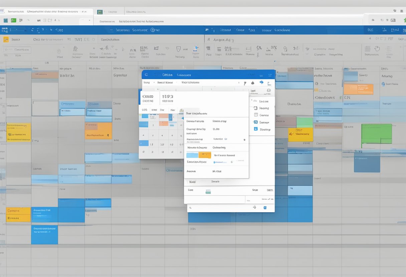Screen dimensions: 406x277
Task: Toggle the second box in the dialog side list
Action: coord(255,115)
